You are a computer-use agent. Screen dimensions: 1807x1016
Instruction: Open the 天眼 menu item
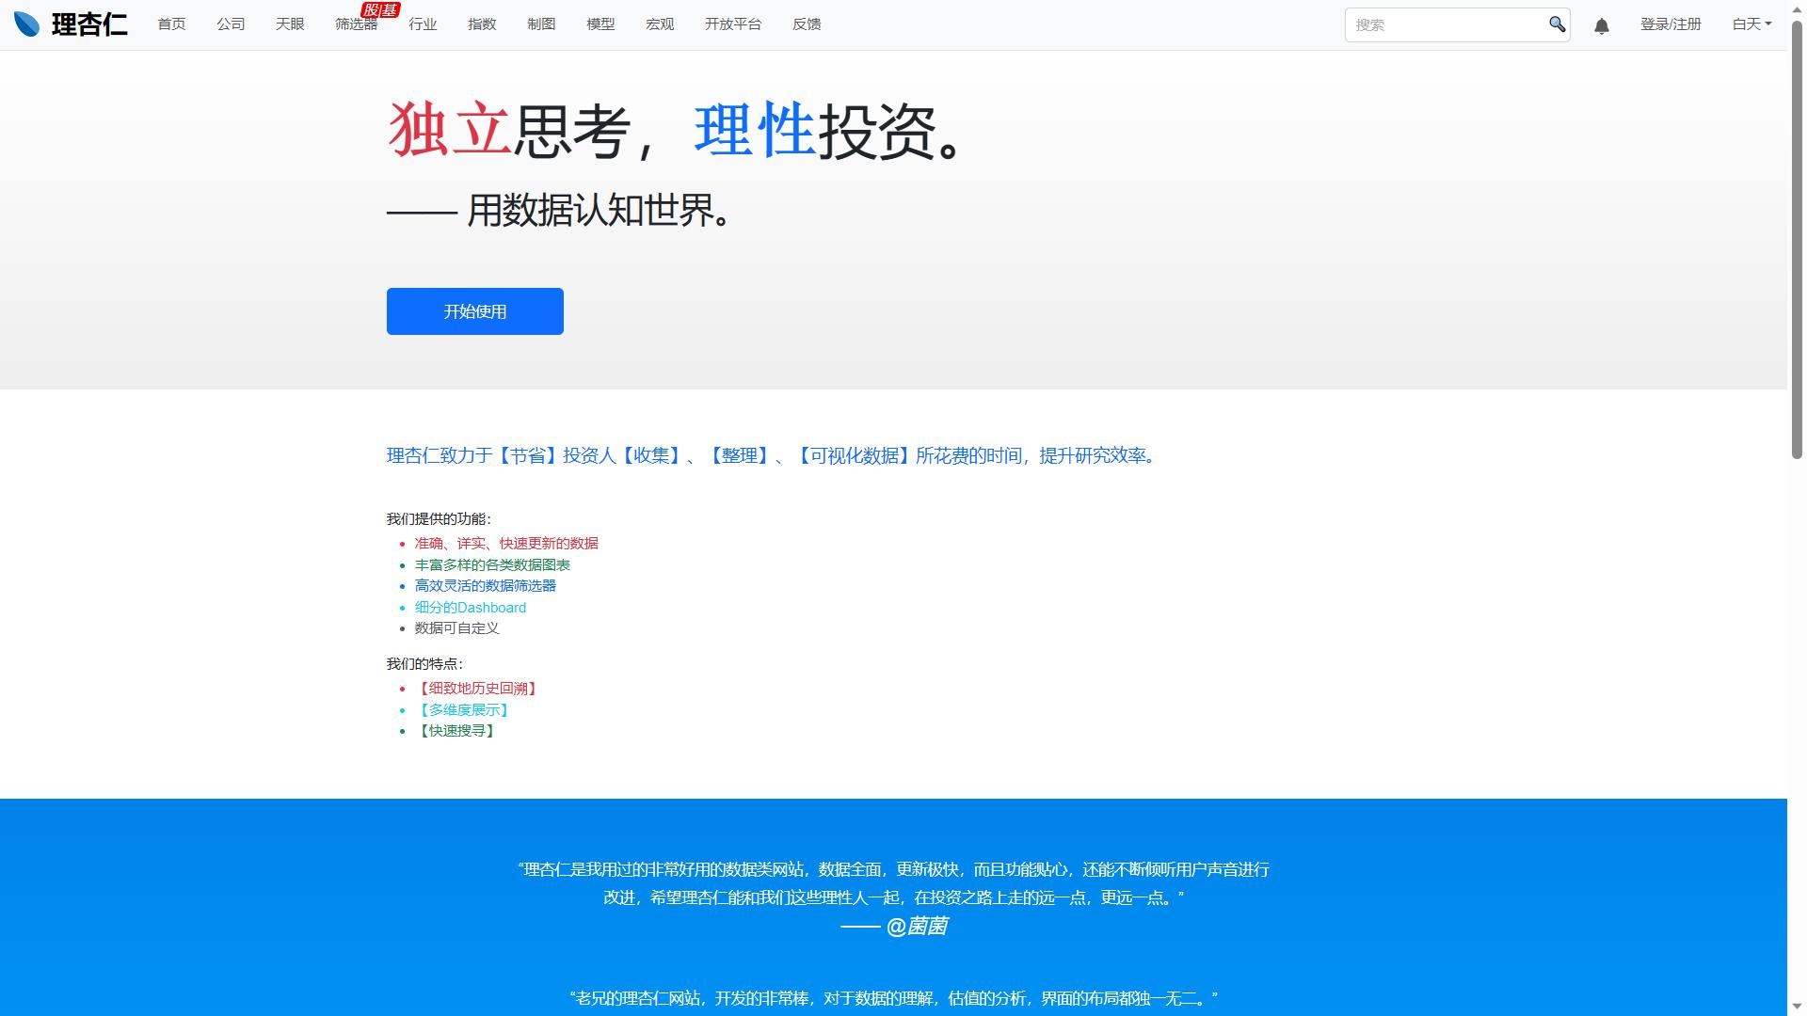[x=289, y=24]
